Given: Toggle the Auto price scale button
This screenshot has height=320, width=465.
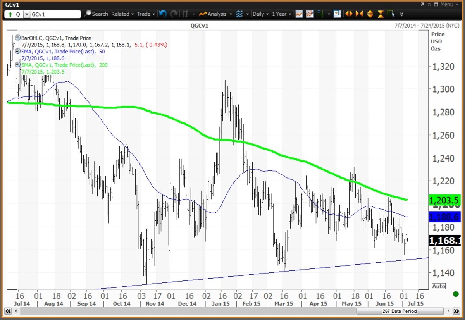Looking at the screenshot, I should [x=439, y=286].
